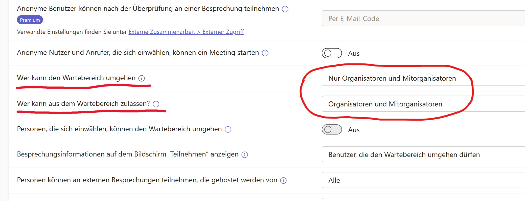Open the 'Per E-Mail-Code' dropdown

coord(422,18)
